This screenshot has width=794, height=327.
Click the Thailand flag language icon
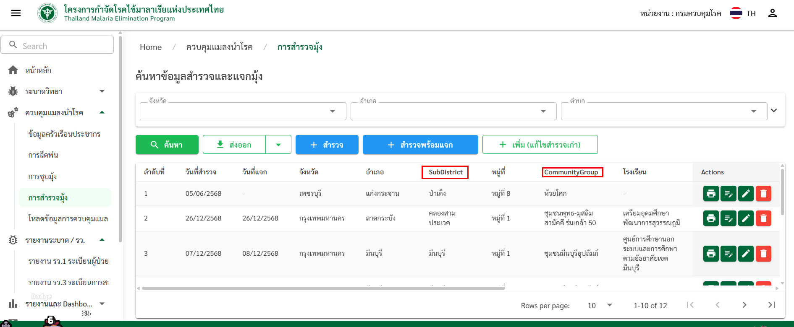tap(736, 13)
